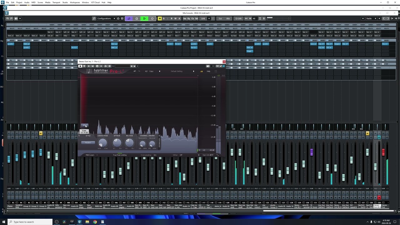400x225 pixels.
Task: Close the Pro-L 2 plugin window
Action: click(224, 62)
